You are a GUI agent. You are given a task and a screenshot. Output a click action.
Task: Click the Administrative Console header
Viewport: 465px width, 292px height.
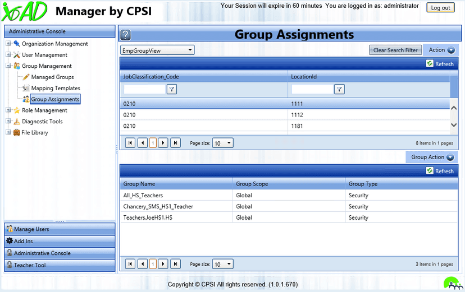coord(60,31)
